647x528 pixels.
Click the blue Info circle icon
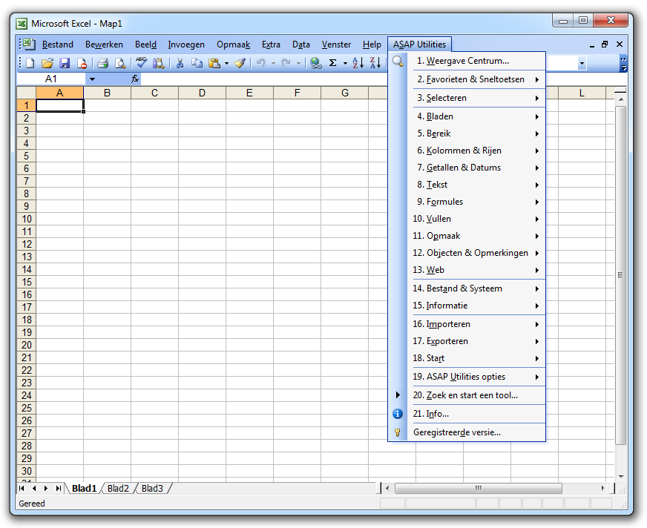coord(398,414)
